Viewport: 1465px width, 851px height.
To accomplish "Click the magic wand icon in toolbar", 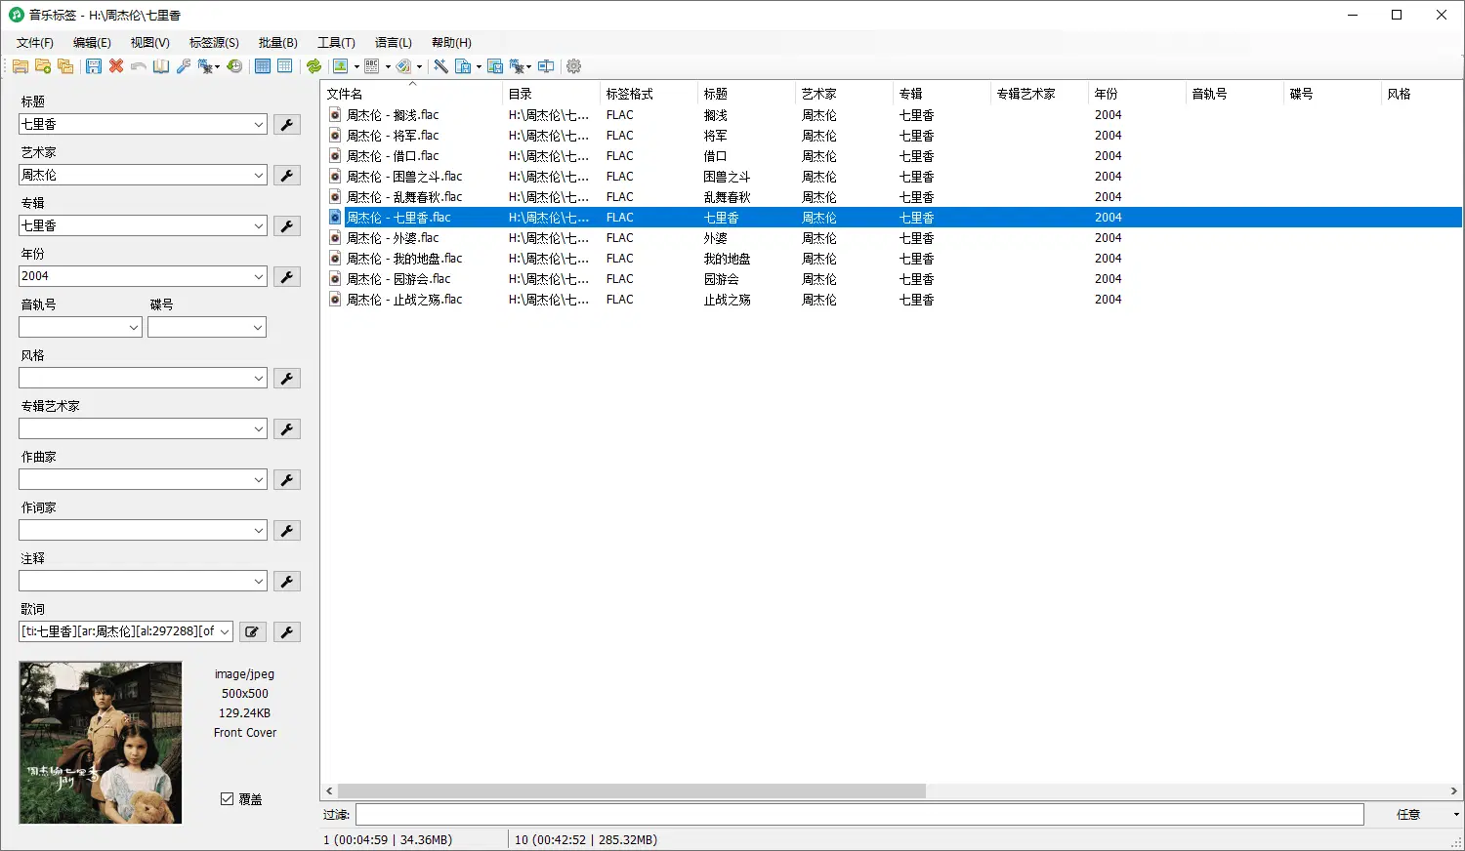I will coord(440,66).
